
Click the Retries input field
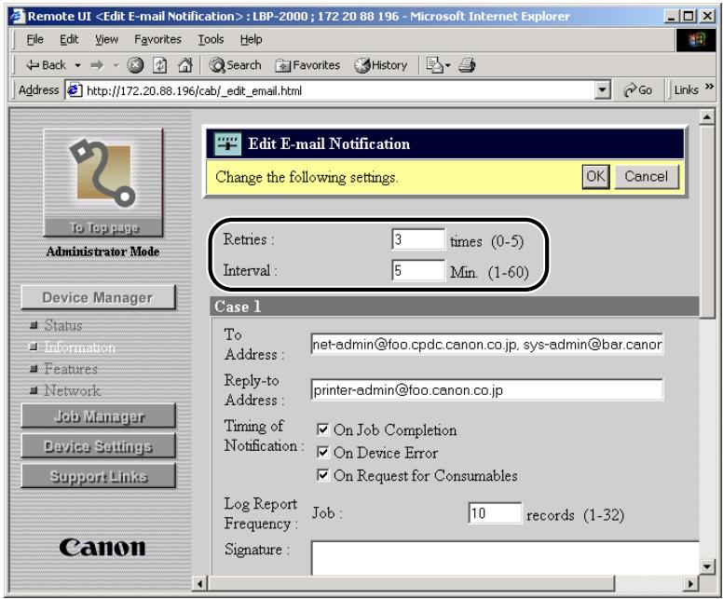pyautogui.click(x=418, y=239)
